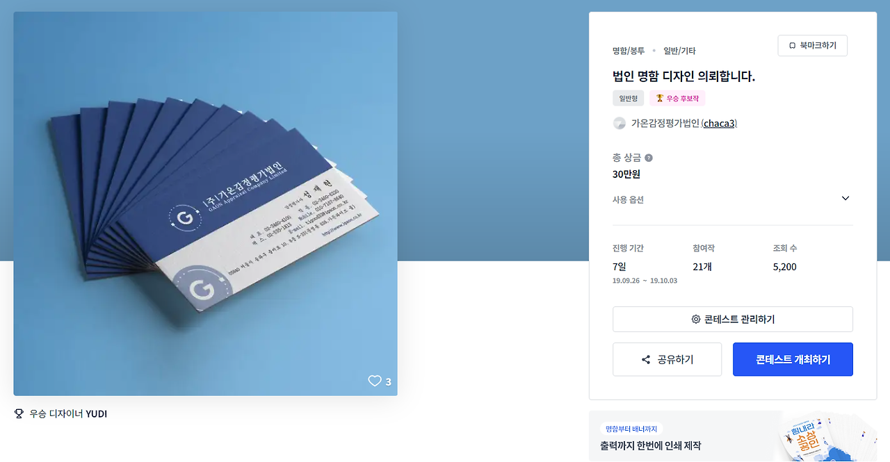Click the 콘테스트 개최하기 button
This screenshot has height=462, width=890.
pyautogui.click(x=793, y=360)
